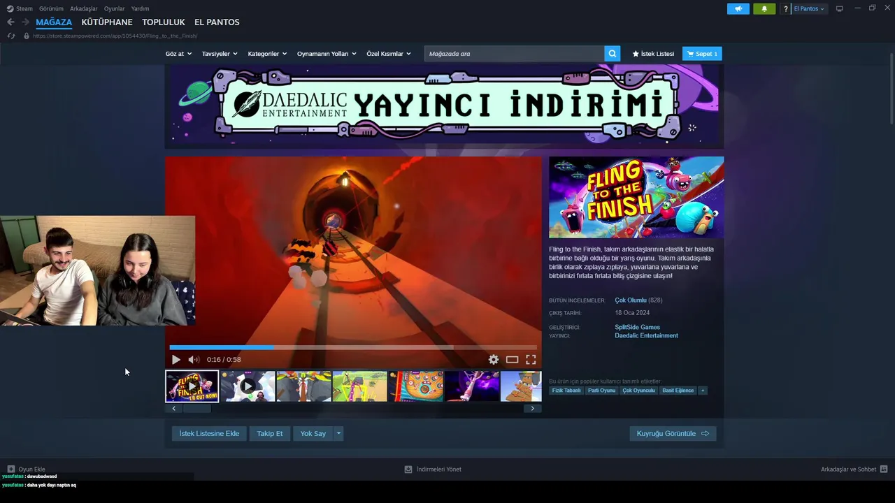This screenshot has height=503, width=895.
Task: Open İstek Listesi wishlist
Action: pyautogui.click(x=653, y=54)
